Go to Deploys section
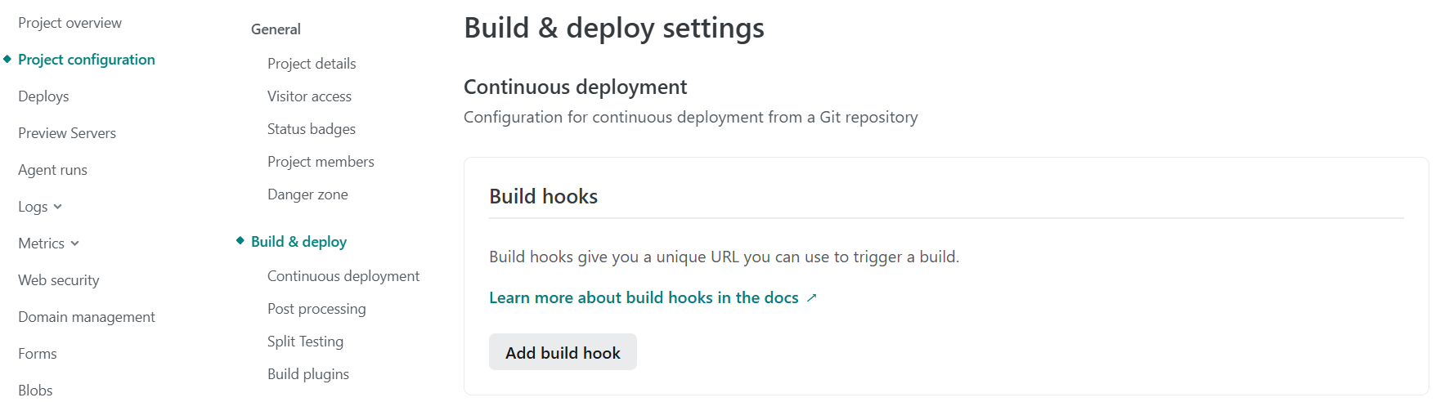The height and width of the screenshot is (402, 1440). tap(43, 96)
